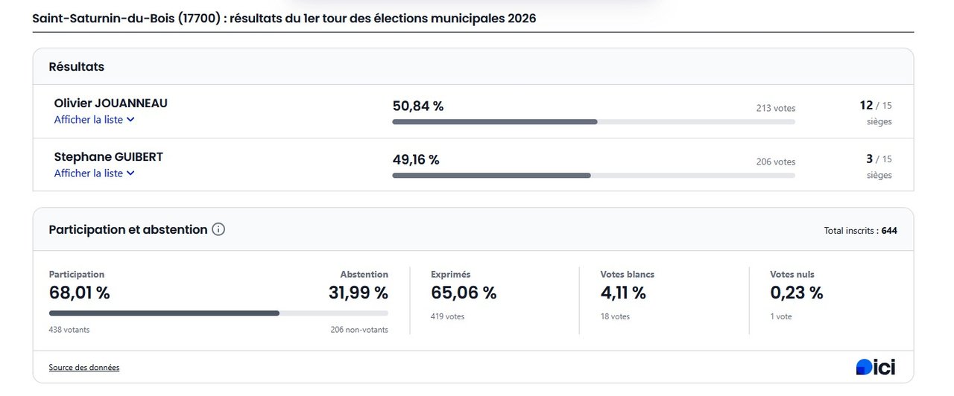The width and height of the screenshot is (954, 396).
Task: Click the Olivier JOUANNEAU candidate name
Action: [111, 103]
